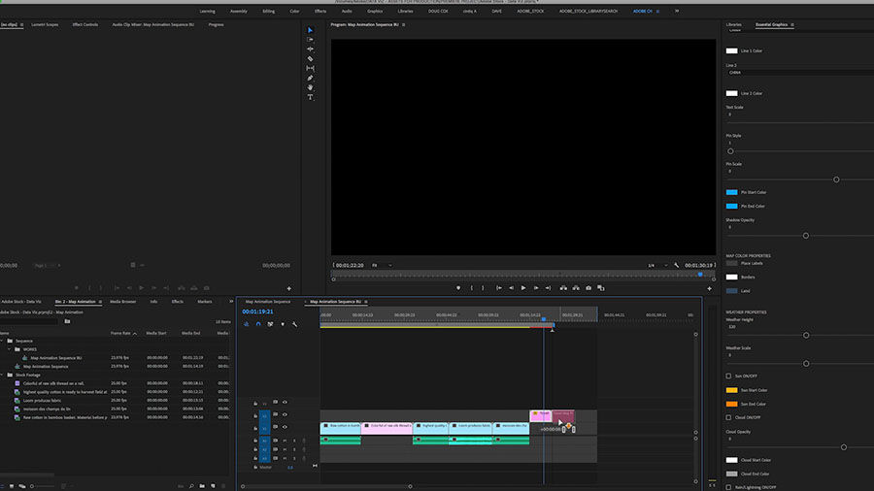Pick the Pen tool
The image size is (874, 491).
(x=311, y=78)
